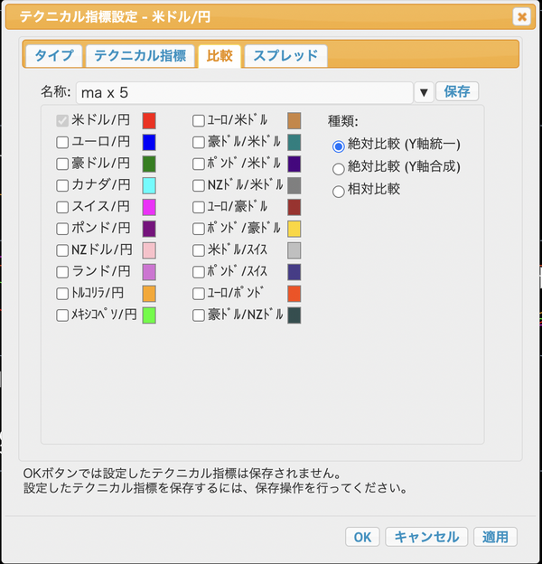Click the 名称 text field
Image resolution: width=542 pixels, height=564 pixels.
point(244,92)
